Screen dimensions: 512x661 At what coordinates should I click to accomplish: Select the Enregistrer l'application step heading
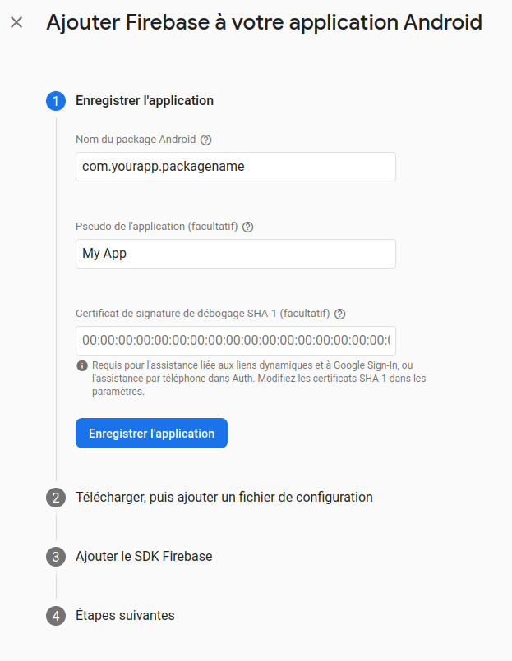145,101
